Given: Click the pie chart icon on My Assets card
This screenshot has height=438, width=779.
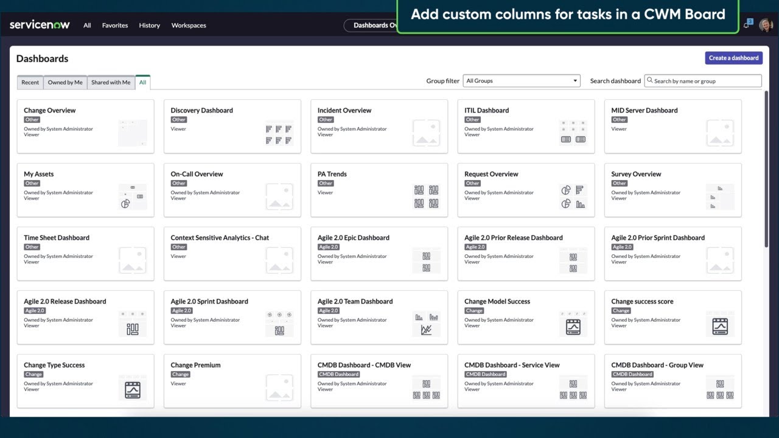Looking at the screenshot, I should (124, 203).
